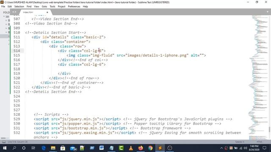The image size is (271, 152).
Task: Open Windows notification center
Action: (x=264, y=148)
